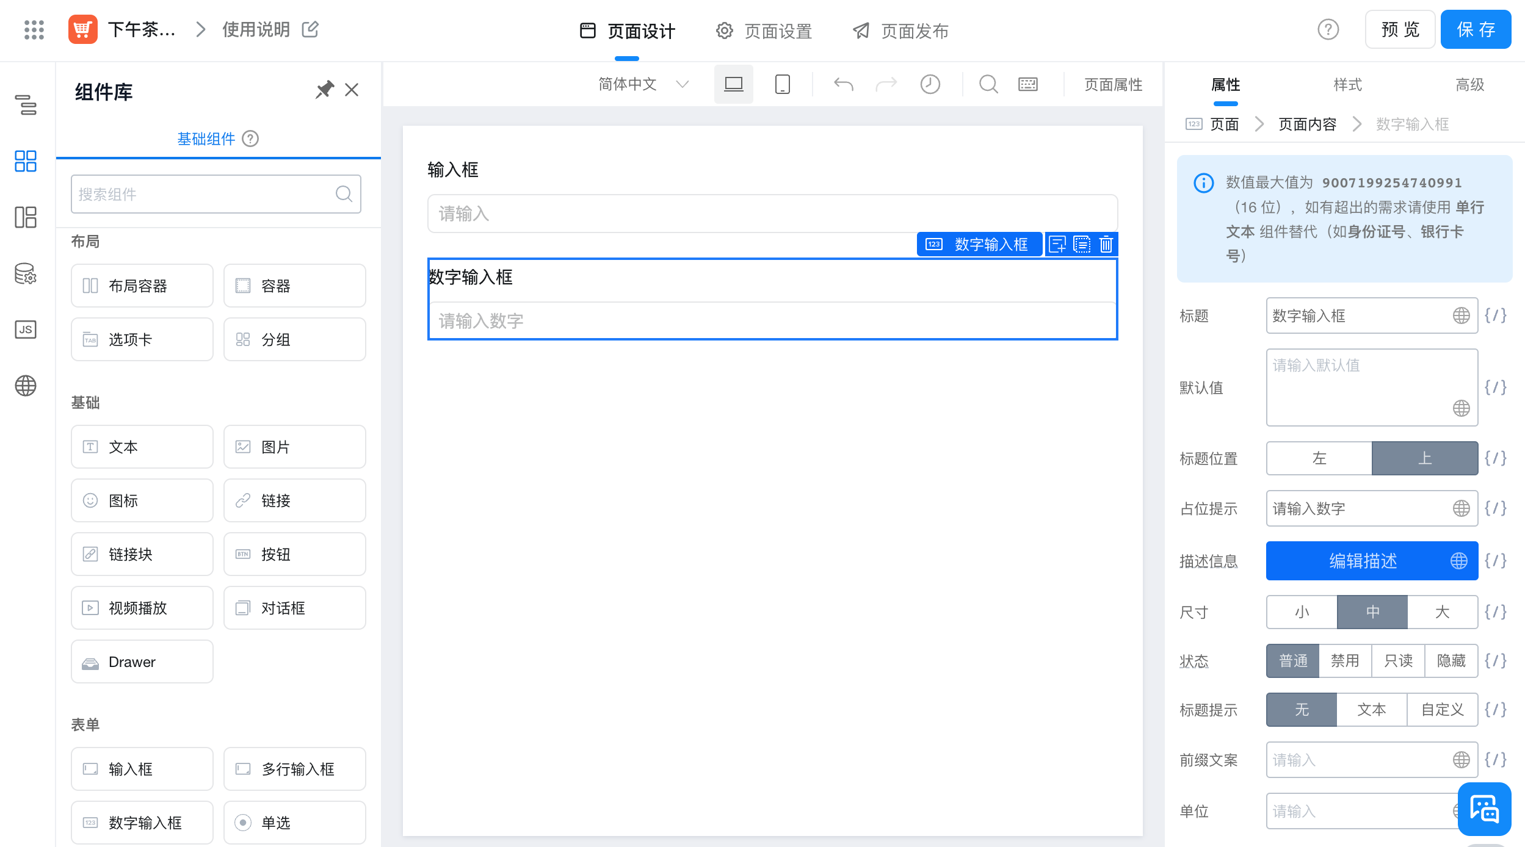Click the 保存 button
Viewport: 1525px width, 847px height.
tap(1476, 29)
